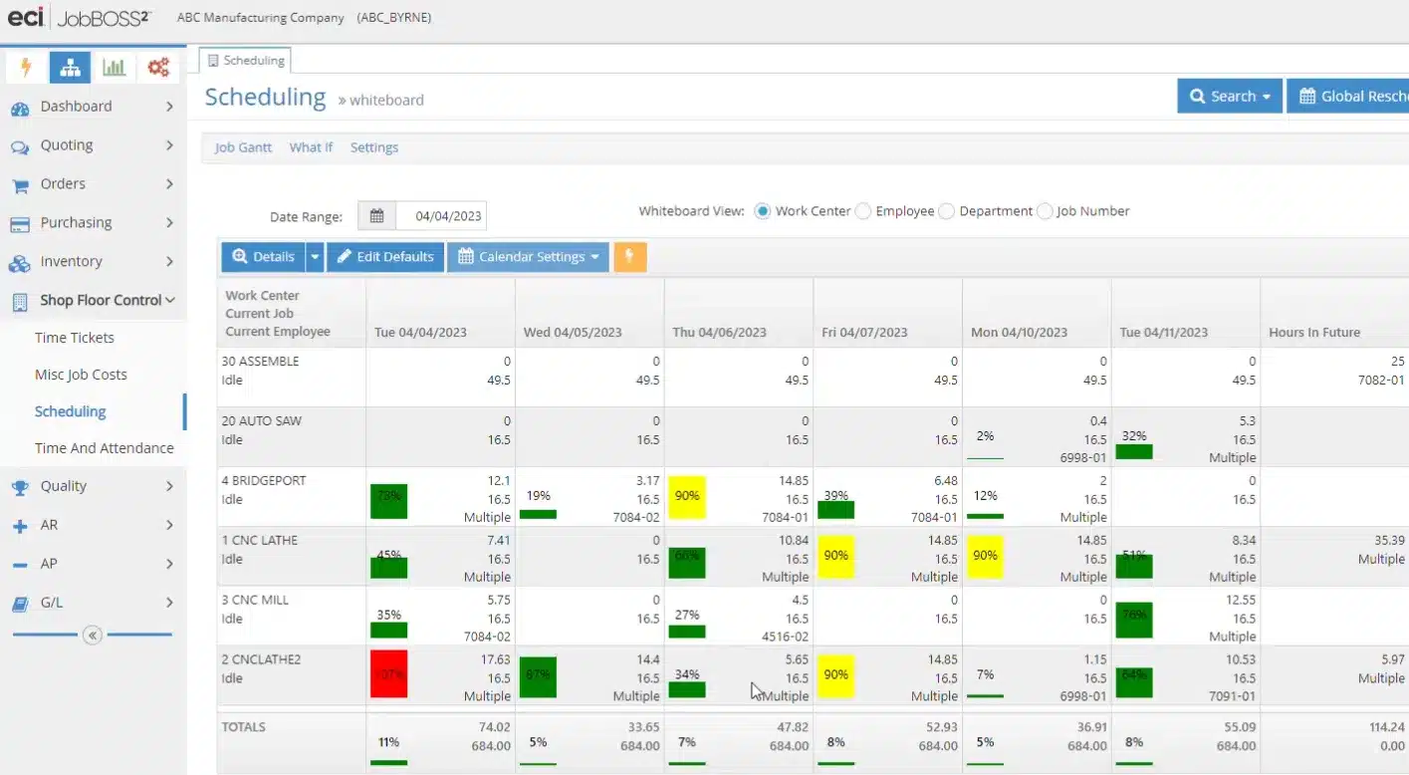Open the org chart navigation icon
1409x775 pixels.
(70, 67)
